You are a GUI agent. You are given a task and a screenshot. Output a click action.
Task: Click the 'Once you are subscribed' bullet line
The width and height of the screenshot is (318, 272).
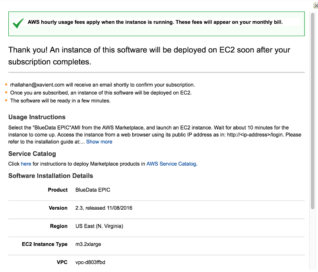[x=101, y=93]
